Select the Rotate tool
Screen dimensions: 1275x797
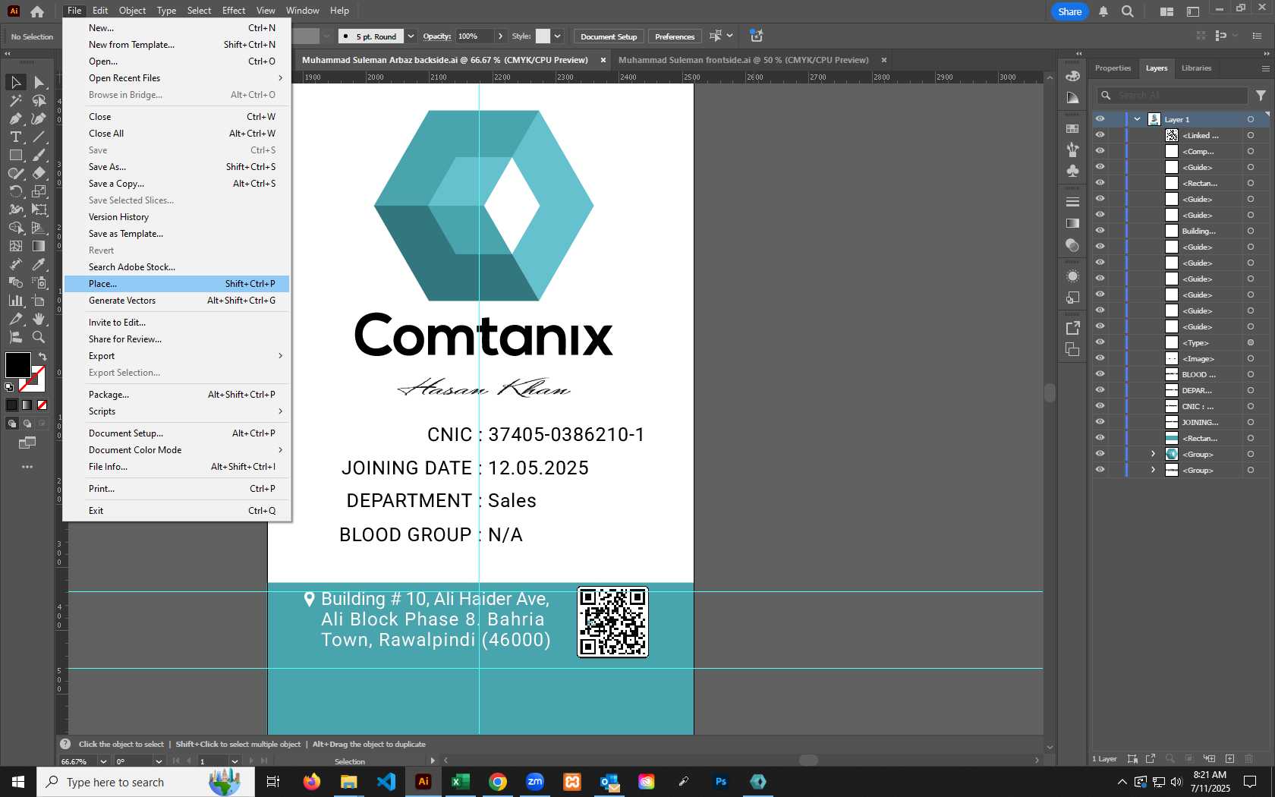(15, 191)
